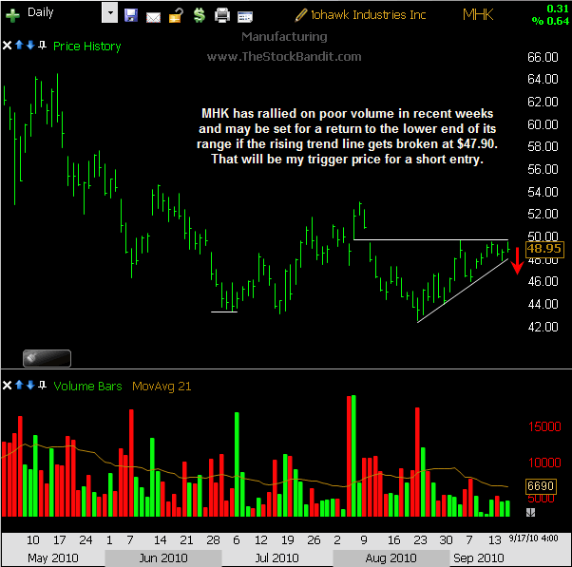Viewport: 572px width, 567px height.
Task: Click the printer icon
Action: 221,15
